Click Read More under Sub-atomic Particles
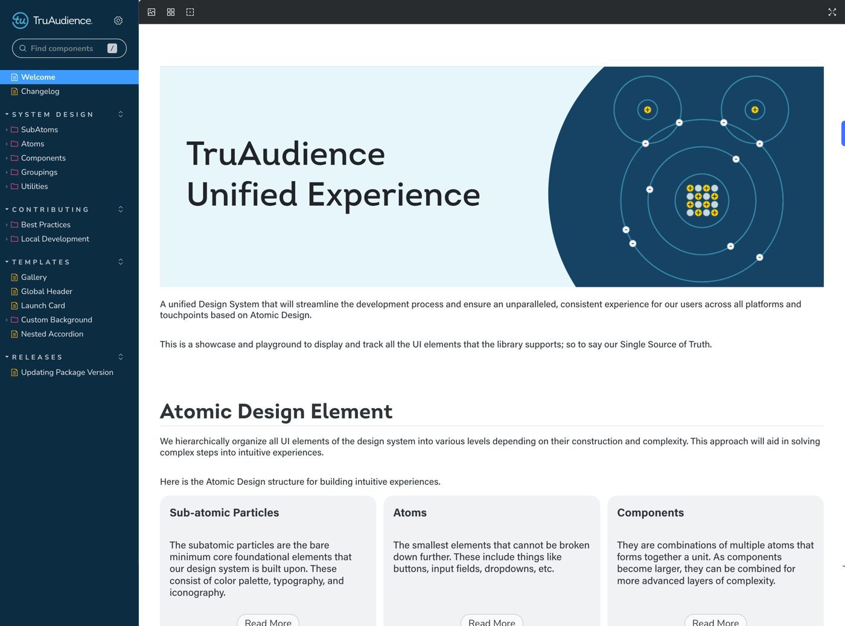 click(x=268, y=622)
